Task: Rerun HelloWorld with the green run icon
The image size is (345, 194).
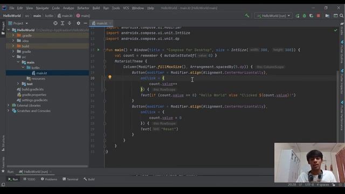Action: click(x=298, y=16)
